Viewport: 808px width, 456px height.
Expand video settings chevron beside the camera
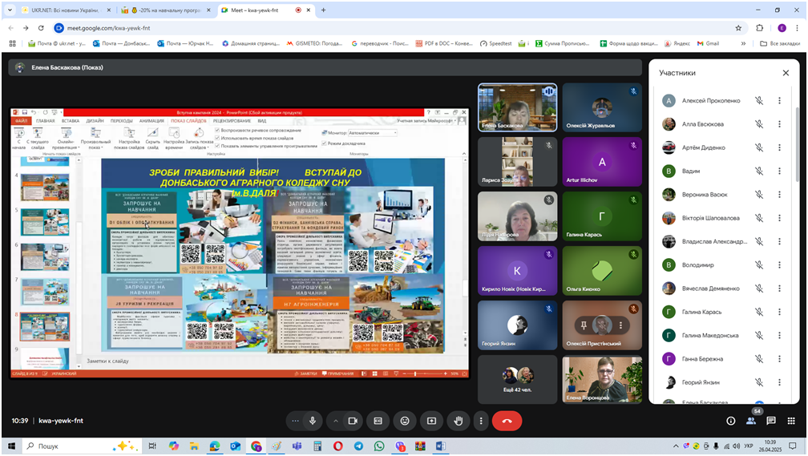coord(335,421)
